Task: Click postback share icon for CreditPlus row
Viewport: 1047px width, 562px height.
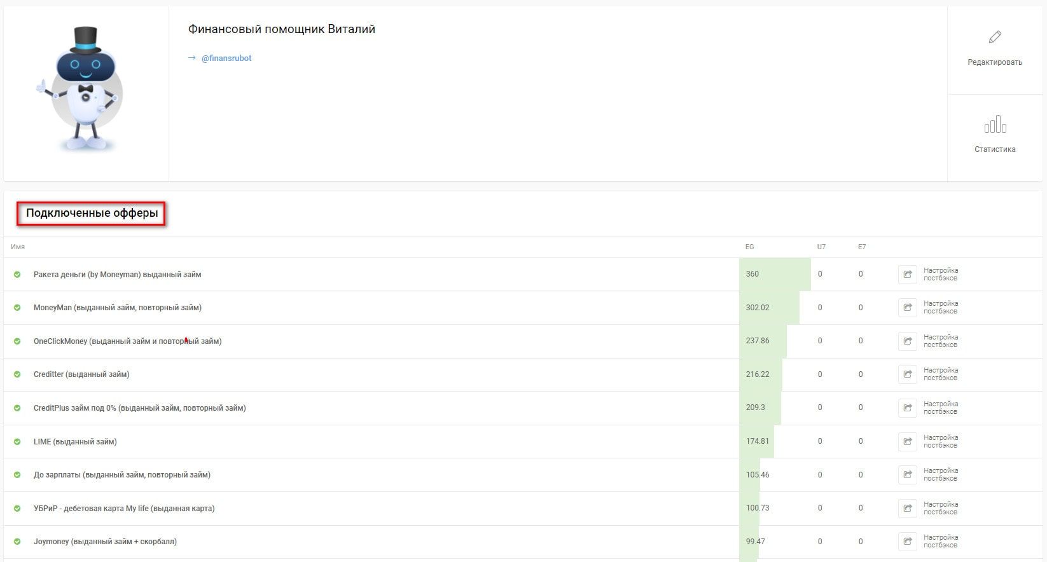Action: coord(908,408)
